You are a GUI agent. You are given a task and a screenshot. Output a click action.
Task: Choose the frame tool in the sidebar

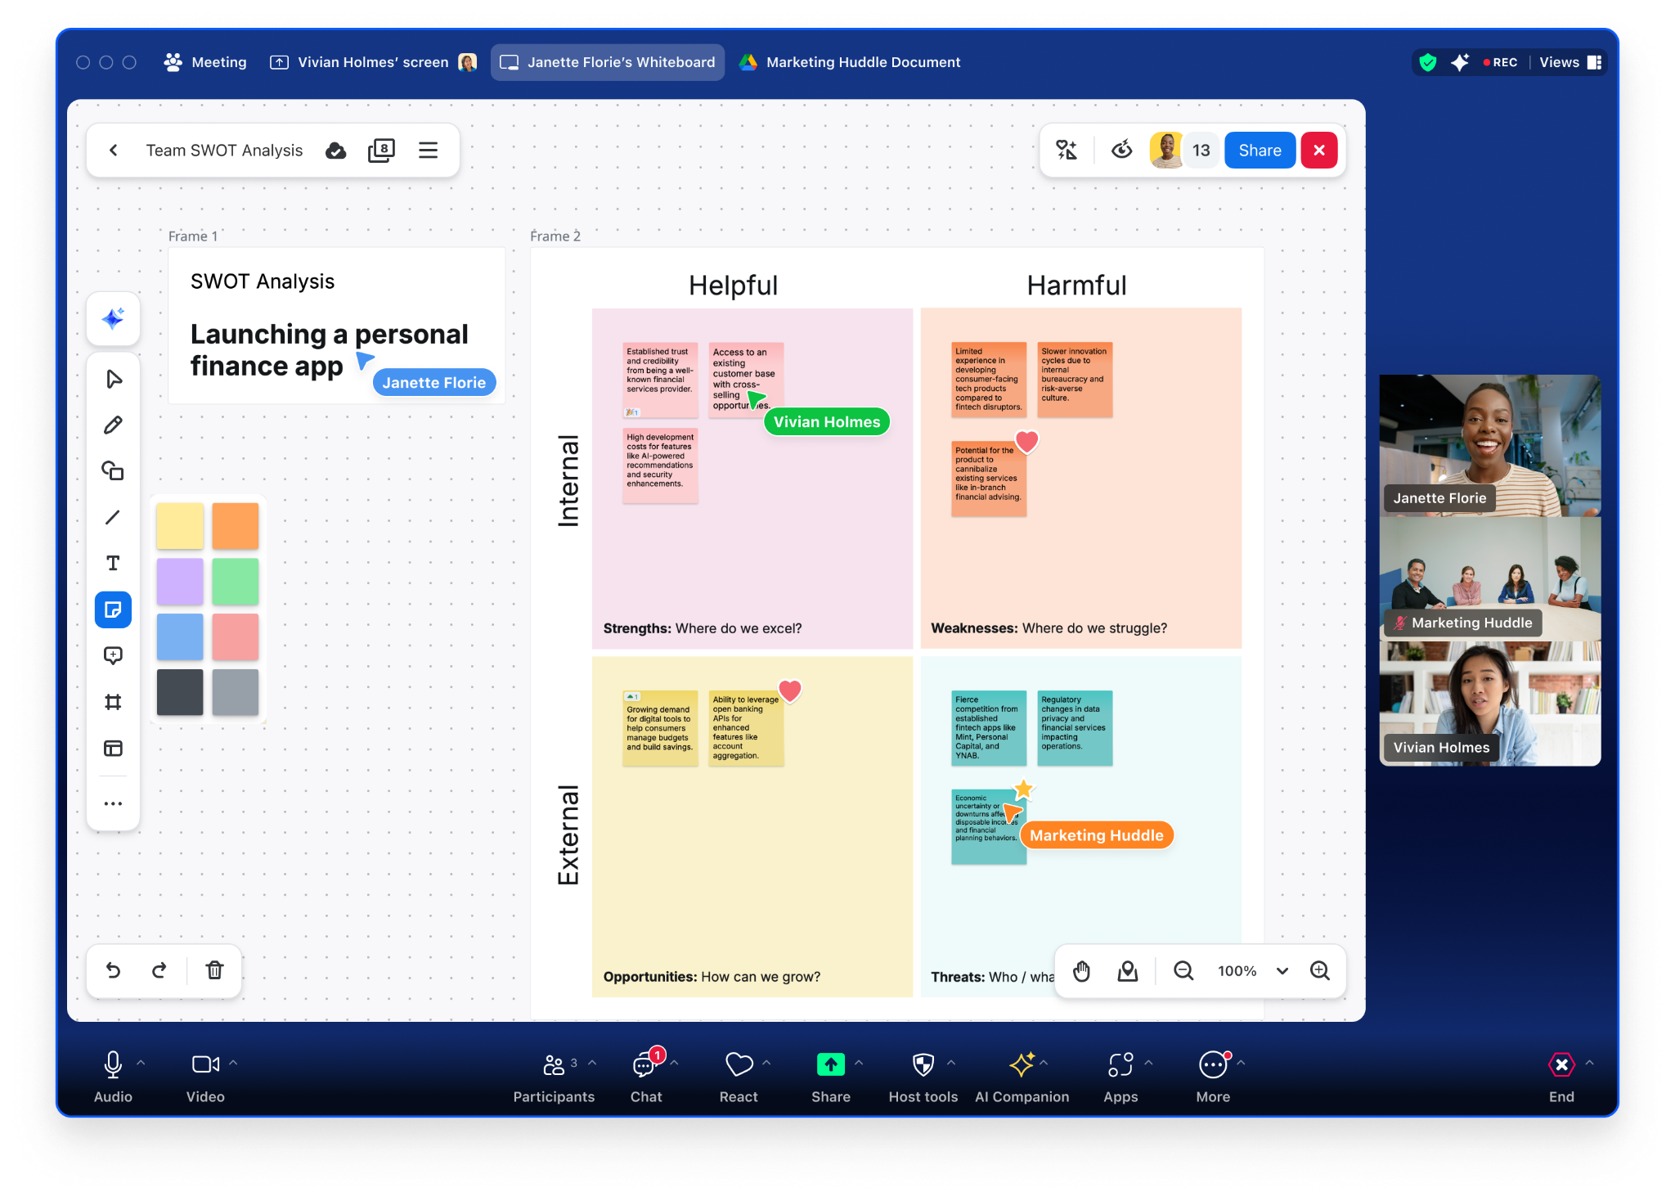pos(113,702)
